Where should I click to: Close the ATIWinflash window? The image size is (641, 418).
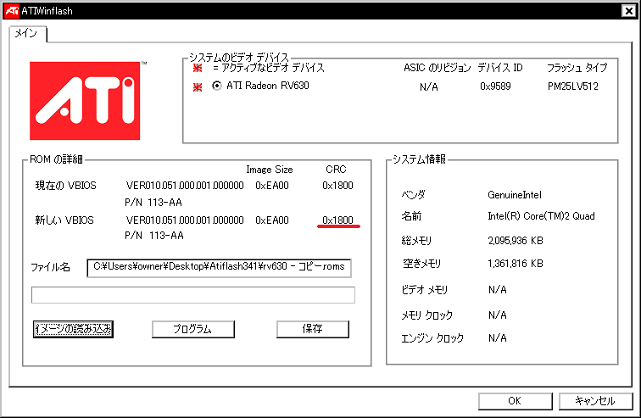(629, 11)
